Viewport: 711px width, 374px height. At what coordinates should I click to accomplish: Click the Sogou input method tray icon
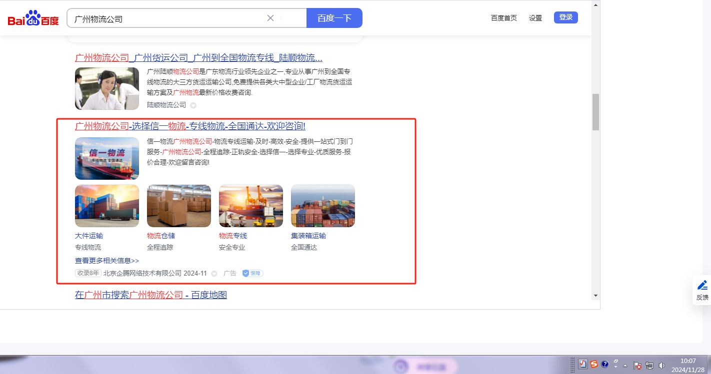594,364
